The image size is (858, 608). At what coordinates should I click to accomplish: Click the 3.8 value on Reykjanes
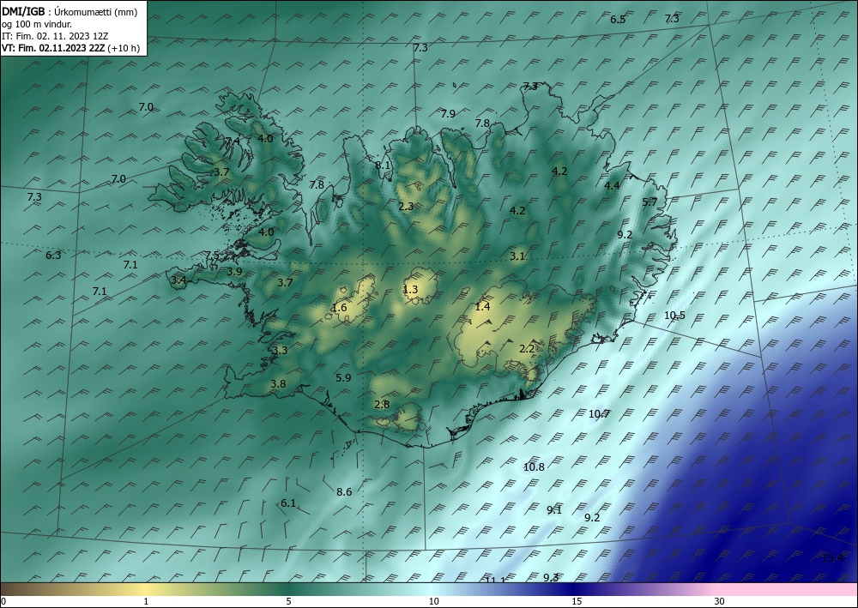coord(278,384)
